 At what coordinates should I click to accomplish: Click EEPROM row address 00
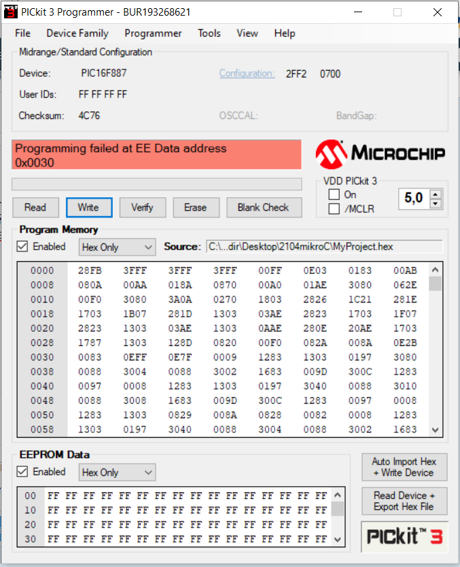(x=31, y=496)
